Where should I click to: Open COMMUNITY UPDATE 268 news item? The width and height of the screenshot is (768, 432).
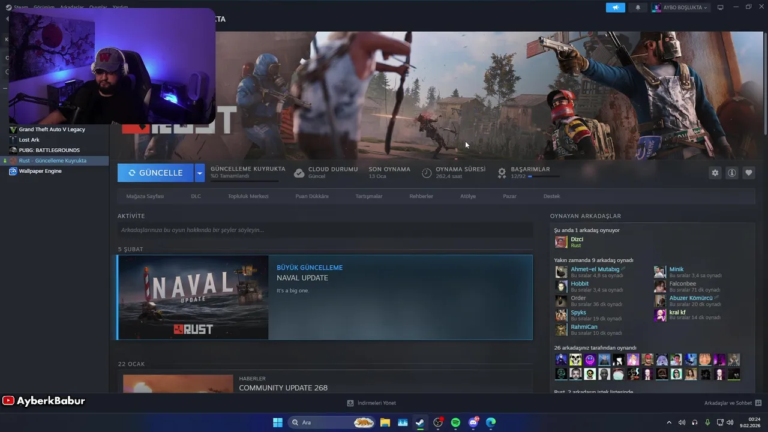283,388
